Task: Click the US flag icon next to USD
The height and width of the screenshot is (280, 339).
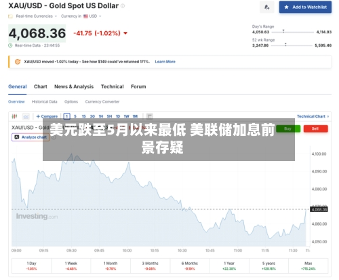Action: click(85, 16)
